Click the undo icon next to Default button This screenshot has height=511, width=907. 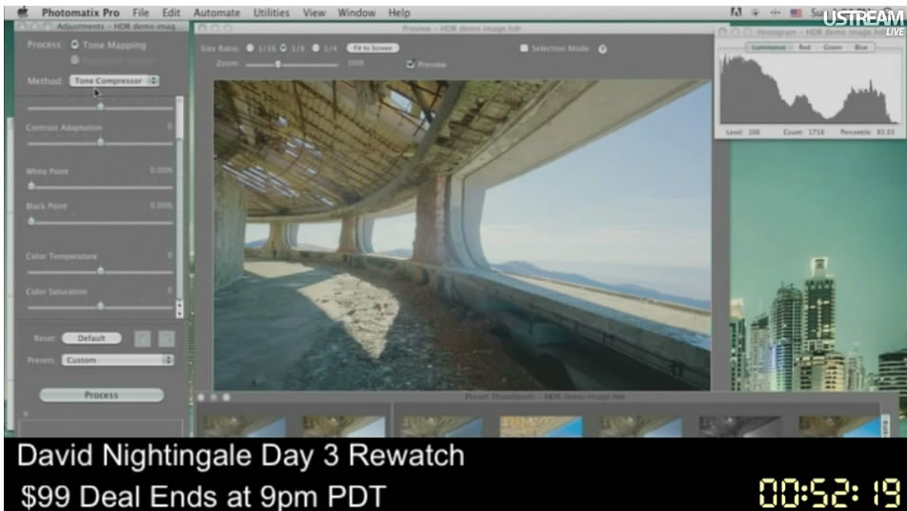(x=142, y=338)
